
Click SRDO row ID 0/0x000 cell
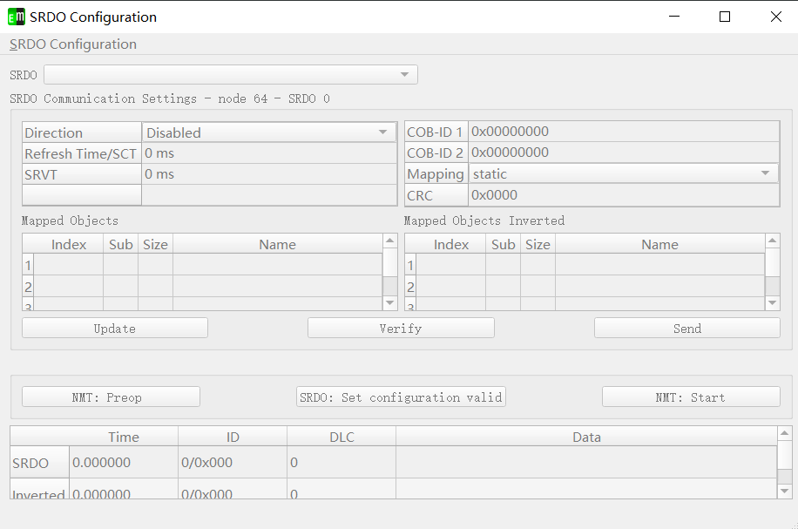233,462
